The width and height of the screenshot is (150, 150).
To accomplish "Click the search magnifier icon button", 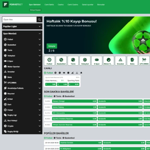I will pos(39,19).
